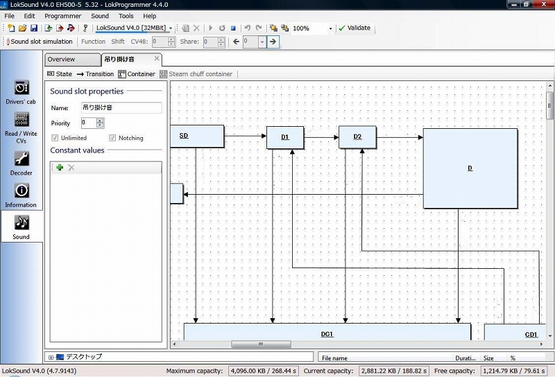Click the loop/reload playback icon
Viewport: 555px width, 377px height.
pos(222,28)
